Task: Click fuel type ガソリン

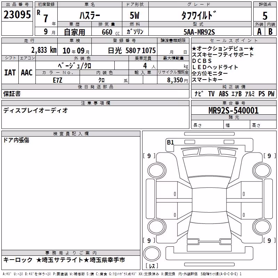Action: click(x=135, y=32)
